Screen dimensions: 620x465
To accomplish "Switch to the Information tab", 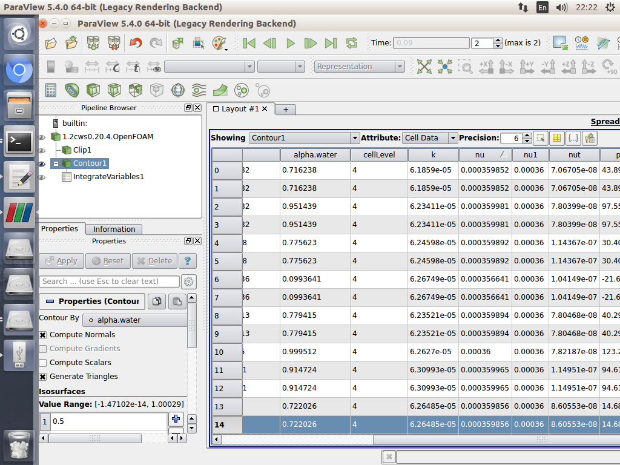I will pos(114,229).
